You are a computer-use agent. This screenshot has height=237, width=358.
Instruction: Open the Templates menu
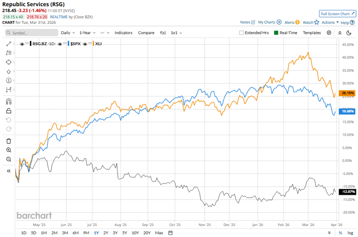pyautogui.click(x=312, y=33)
